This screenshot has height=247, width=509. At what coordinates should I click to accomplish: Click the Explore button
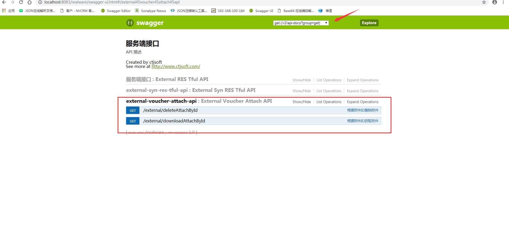pyautogui.click(x=369, y=23)
